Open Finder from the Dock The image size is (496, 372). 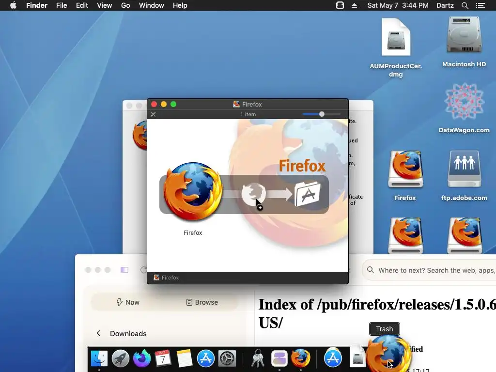click(x=99, y=358)
